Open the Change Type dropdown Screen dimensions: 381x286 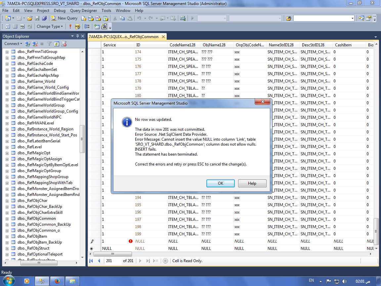pyautogui.click(x=50, y=26)
